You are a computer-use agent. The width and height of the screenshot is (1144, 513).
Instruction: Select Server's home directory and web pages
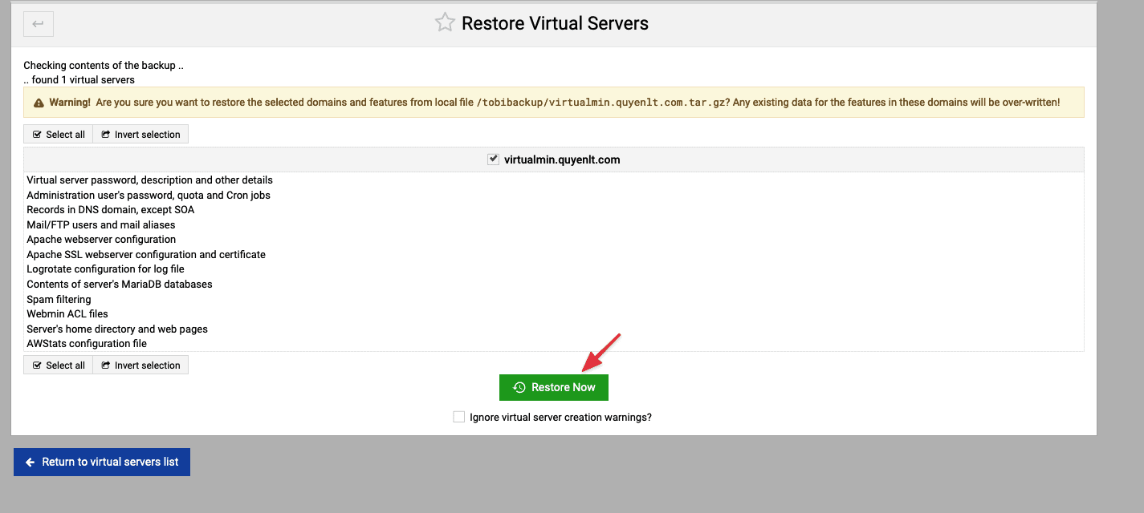[117, 329]
